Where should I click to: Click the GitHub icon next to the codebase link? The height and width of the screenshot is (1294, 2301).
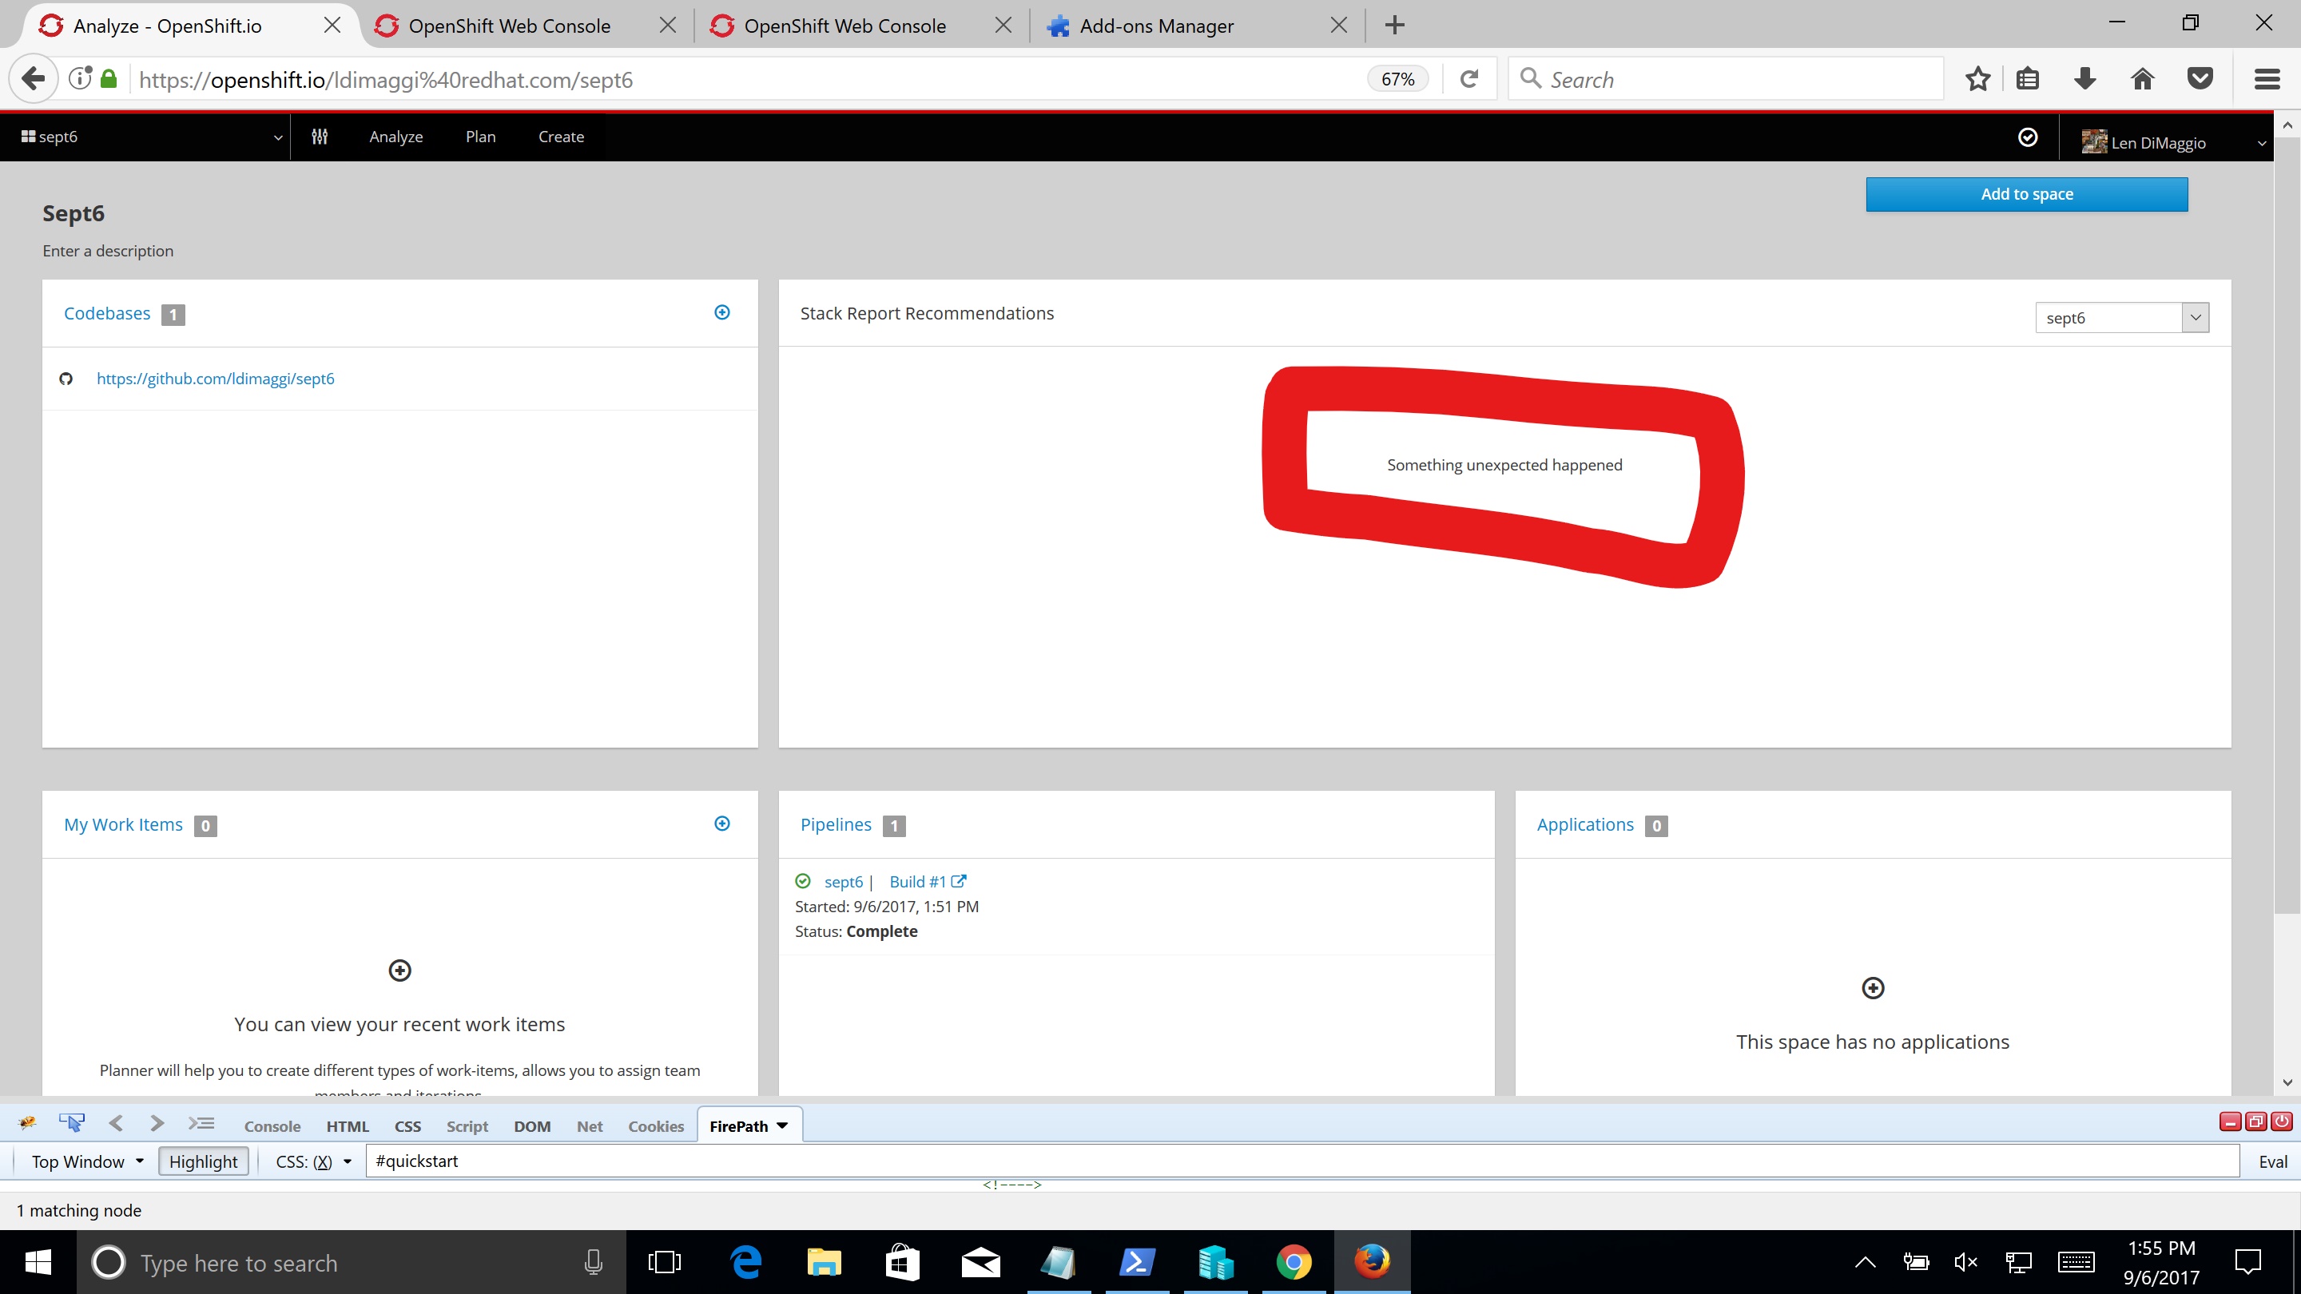point(66,378)
